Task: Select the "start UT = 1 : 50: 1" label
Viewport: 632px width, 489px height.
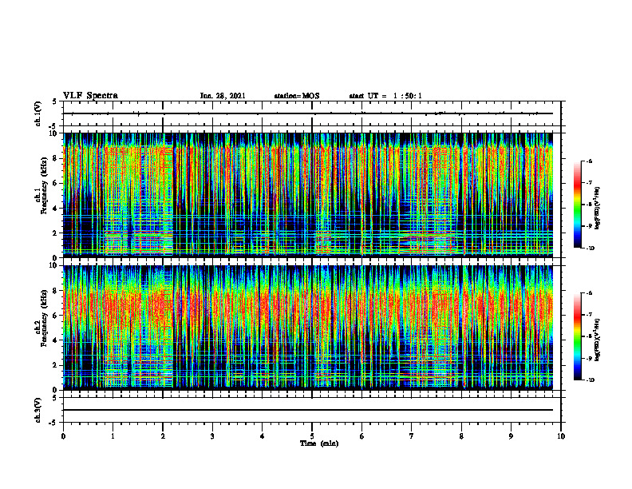Action: tap(385, 96)
